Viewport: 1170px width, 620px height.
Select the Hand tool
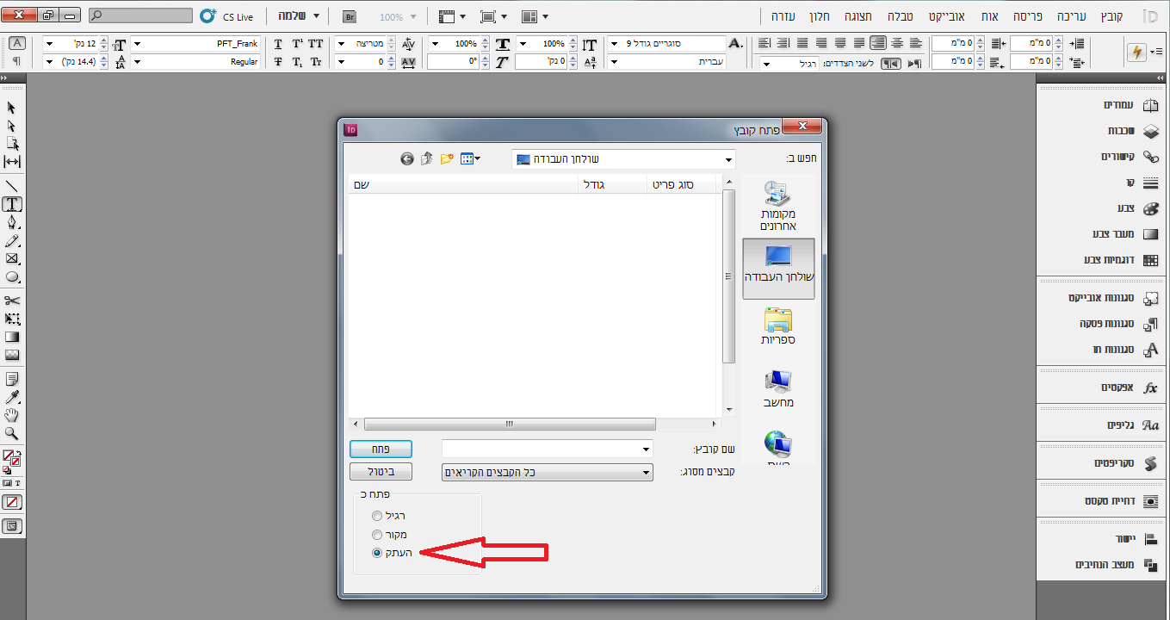(12, 416)
